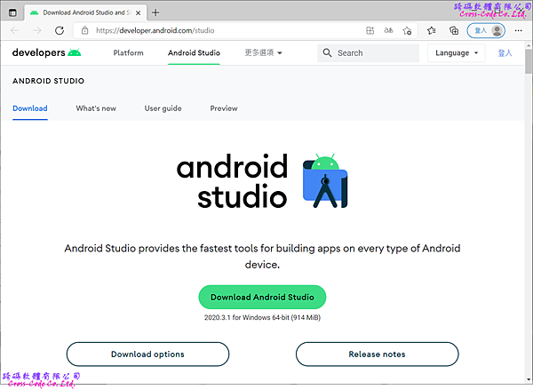
Task: Click the ANDROID STUDIO section heading
Action: pyautogui.click(x=48, y=81)
